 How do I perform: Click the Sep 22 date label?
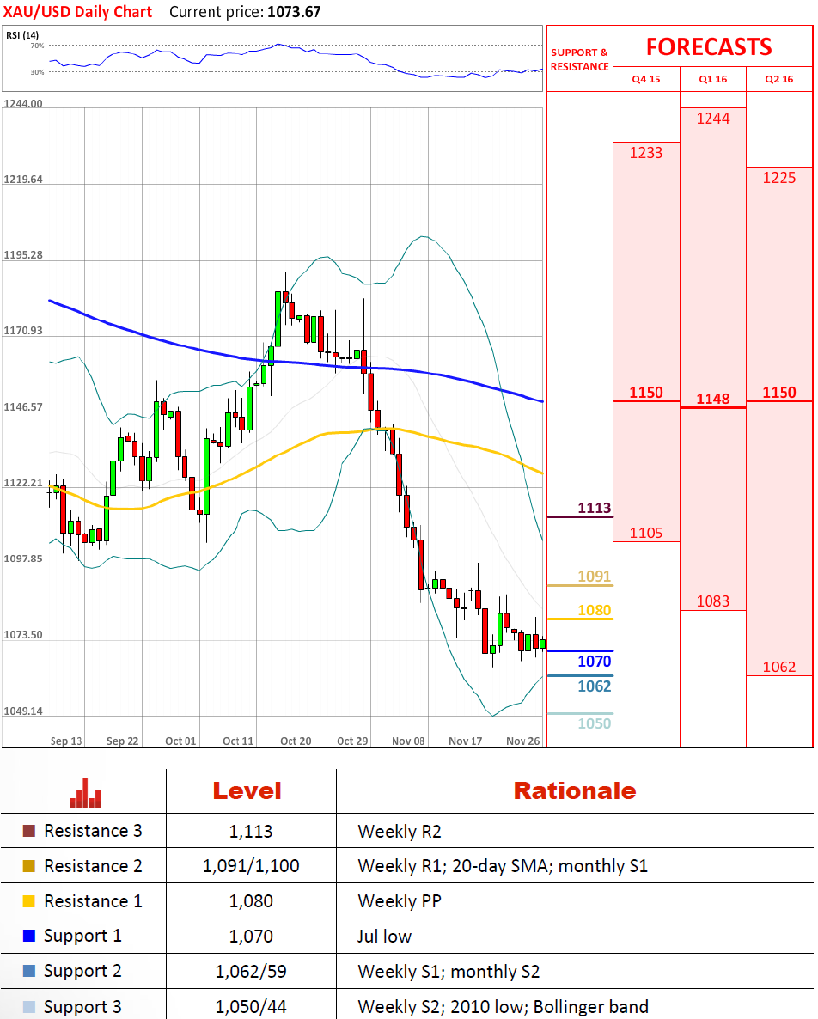[123, 741]
